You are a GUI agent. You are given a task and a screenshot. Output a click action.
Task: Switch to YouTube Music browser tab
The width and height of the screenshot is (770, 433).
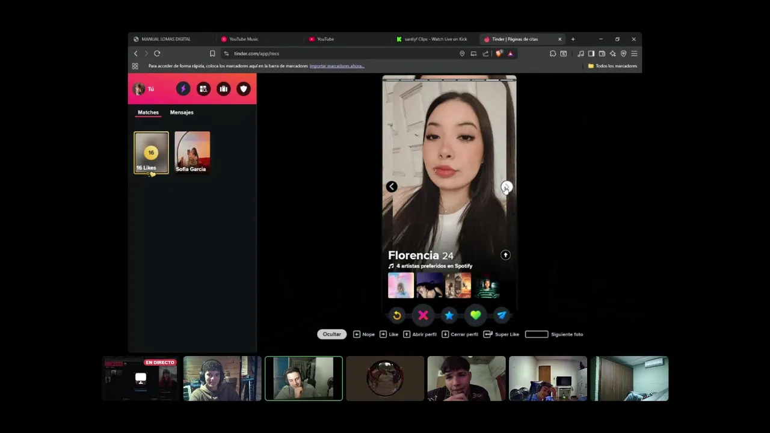[260, 39]
